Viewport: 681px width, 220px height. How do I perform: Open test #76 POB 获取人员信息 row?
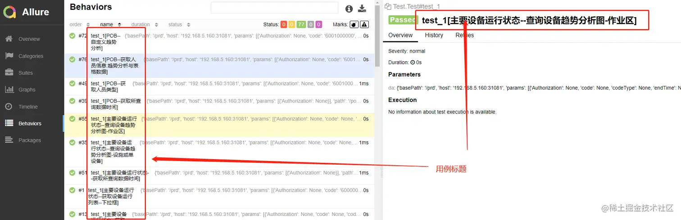[219, 65]
